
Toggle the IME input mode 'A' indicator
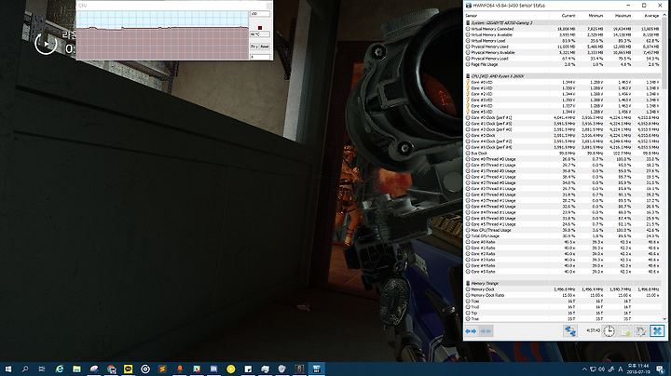pos(620,369)
